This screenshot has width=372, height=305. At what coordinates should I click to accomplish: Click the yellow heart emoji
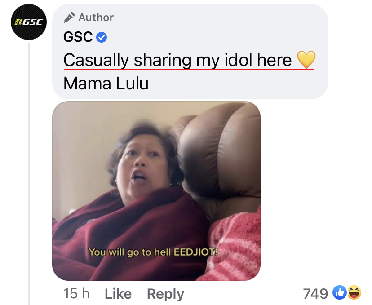pos(306,60)
